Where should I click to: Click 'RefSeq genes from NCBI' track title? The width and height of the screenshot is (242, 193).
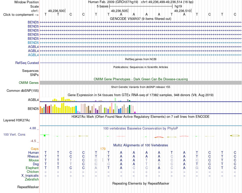coord(141,59)
